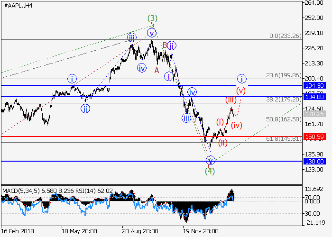Select the green (3) wave label

pos(152,18)
